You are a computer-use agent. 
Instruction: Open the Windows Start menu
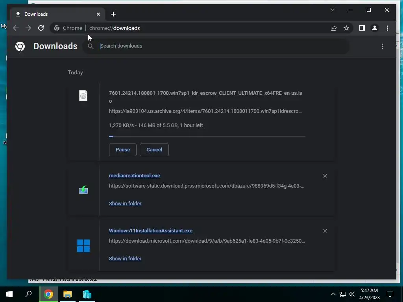tap(9, 294)
